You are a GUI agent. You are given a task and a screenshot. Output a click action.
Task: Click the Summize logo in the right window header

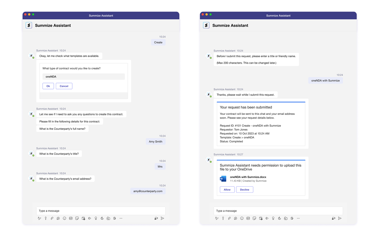[206, 25]
